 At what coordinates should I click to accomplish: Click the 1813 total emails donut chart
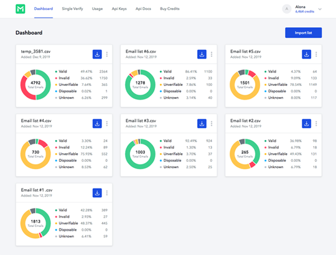pyautogui.click(x=35, y=223)
